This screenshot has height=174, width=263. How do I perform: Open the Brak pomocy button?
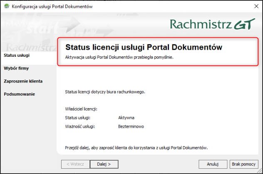[244, 164]
